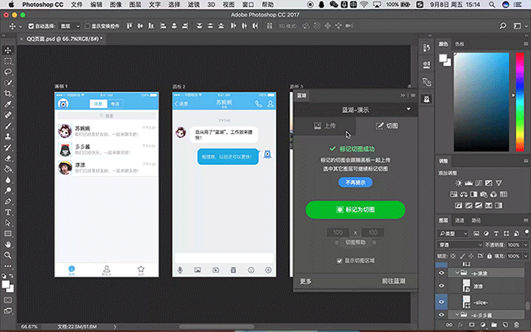Select the Hand tool
Image resolution: width=531 pixels, height=332 pixels.
click(x=8, y=244)
